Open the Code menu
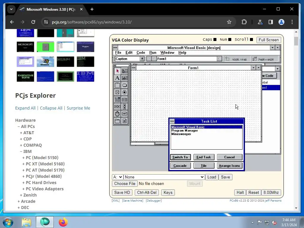This screenshot has width=304, height=228. pyautogui.click(x=141, y=53)
